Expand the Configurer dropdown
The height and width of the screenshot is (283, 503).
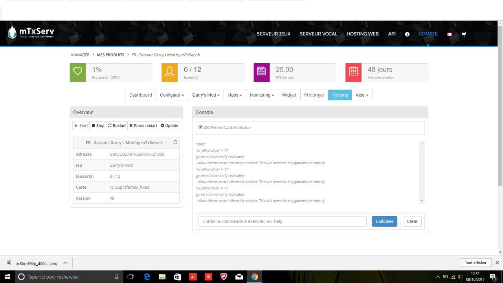pyautogui.click(x=172, y=95)
